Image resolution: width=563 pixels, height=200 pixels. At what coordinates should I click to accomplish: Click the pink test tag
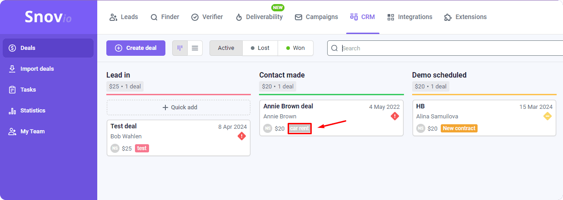point(142,148)
